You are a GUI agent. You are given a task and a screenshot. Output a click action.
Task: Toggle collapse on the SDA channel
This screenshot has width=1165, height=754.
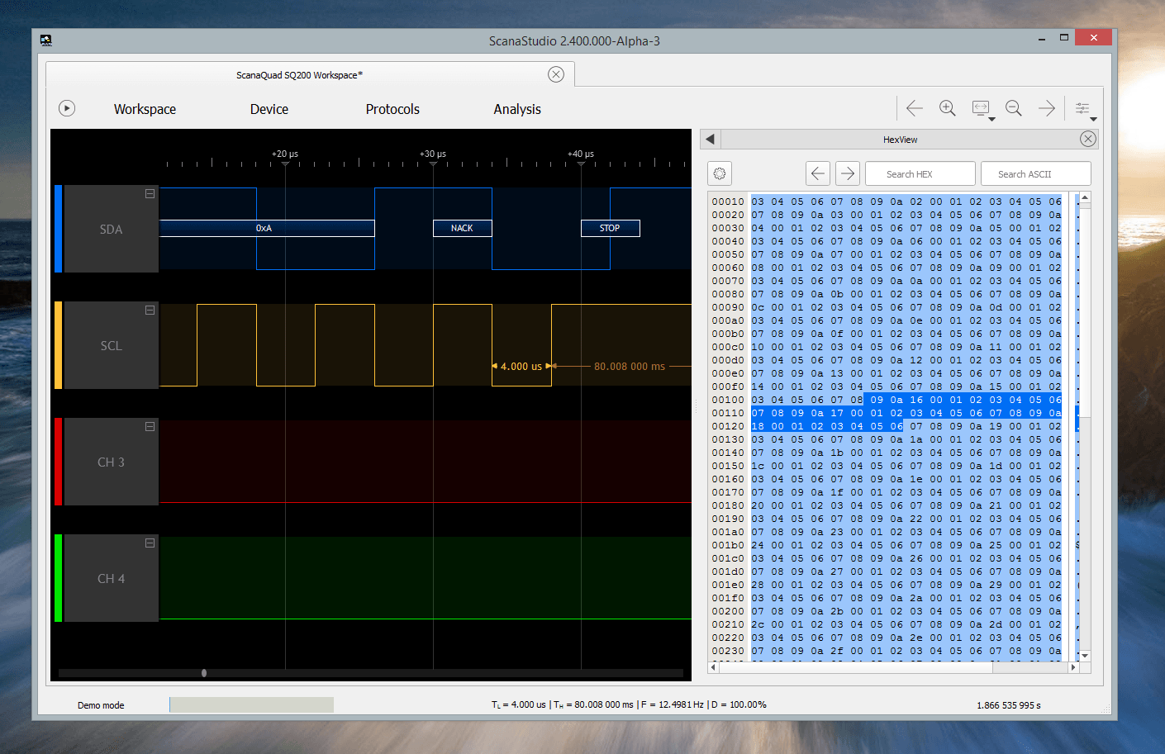(x=150, y=193)
